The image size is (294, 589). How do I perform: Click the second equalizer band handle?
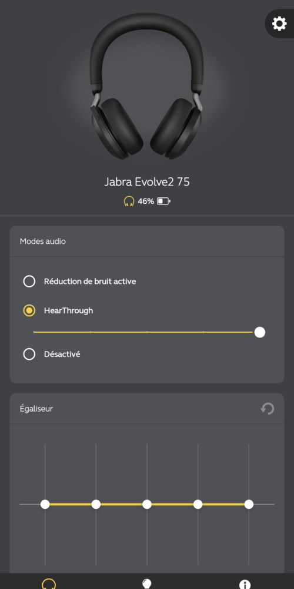[96, 504]
